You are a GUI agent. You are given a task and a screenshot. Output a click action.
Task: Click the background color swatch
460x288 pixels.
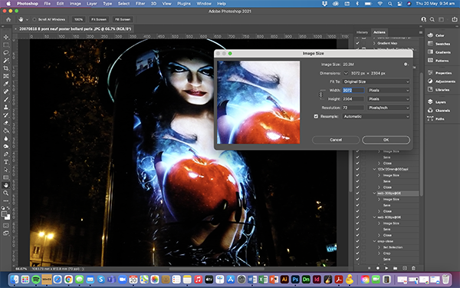(x=8, y=217)
